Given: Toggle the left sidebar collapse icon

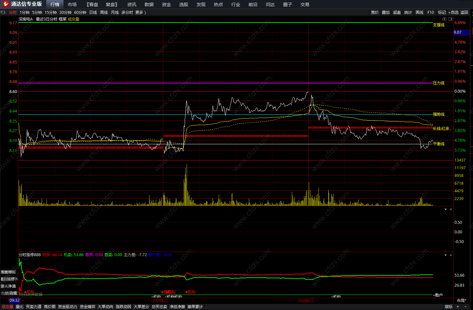Looking at the screenshot, I should 3,13.
